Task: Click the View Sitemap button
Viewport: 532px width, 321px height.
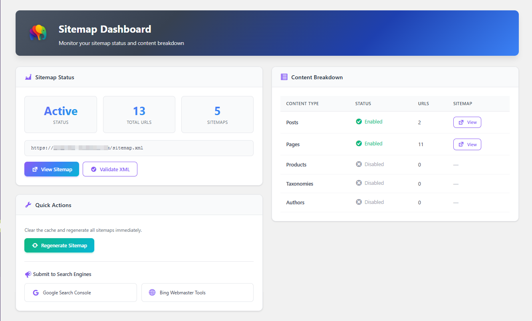Action: tap(52, 169)
